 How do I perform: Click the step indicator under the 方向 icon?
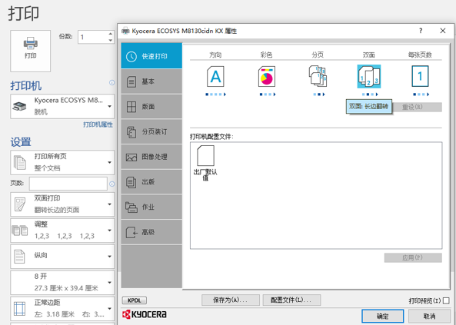tap(215, 95)
